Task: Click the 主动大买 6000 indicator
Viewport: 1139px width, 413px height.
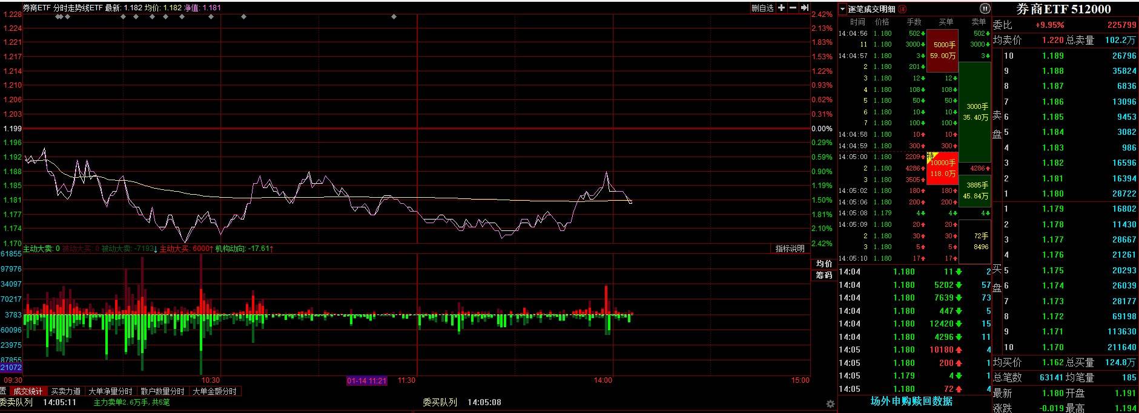Action: pos(186,249)
